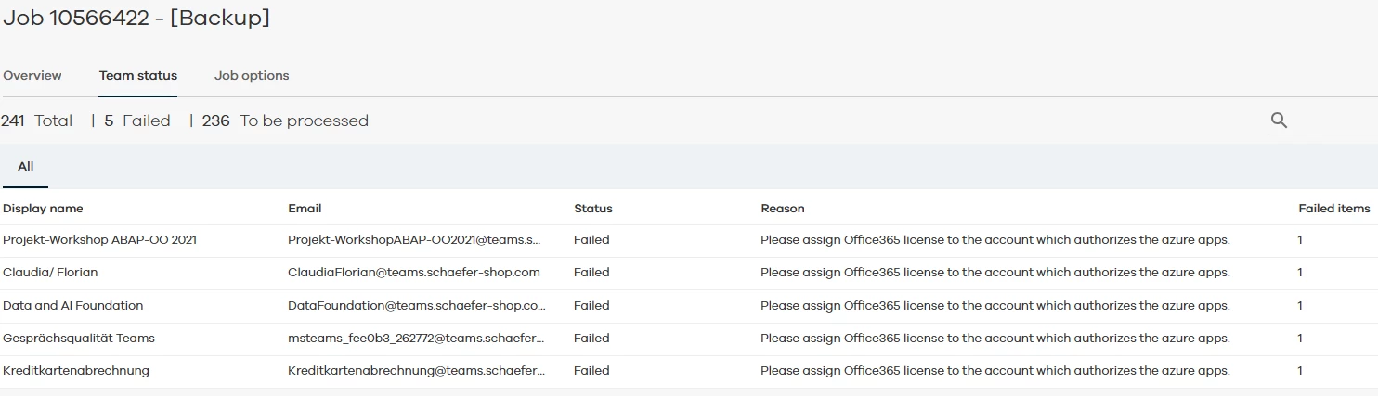The height and width of the screenshot is (396, 1378).
Task: Click the Failed items column header
Action: (1333, 209)
